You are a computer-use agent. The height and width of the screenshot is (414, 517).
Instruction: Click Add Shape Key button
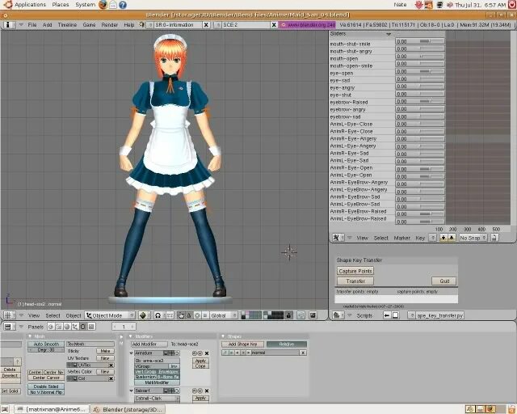[242, 344]
